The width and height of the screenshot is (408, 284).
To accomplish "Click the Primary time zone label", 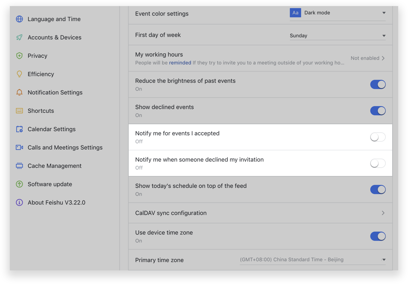I will [159, 260].
